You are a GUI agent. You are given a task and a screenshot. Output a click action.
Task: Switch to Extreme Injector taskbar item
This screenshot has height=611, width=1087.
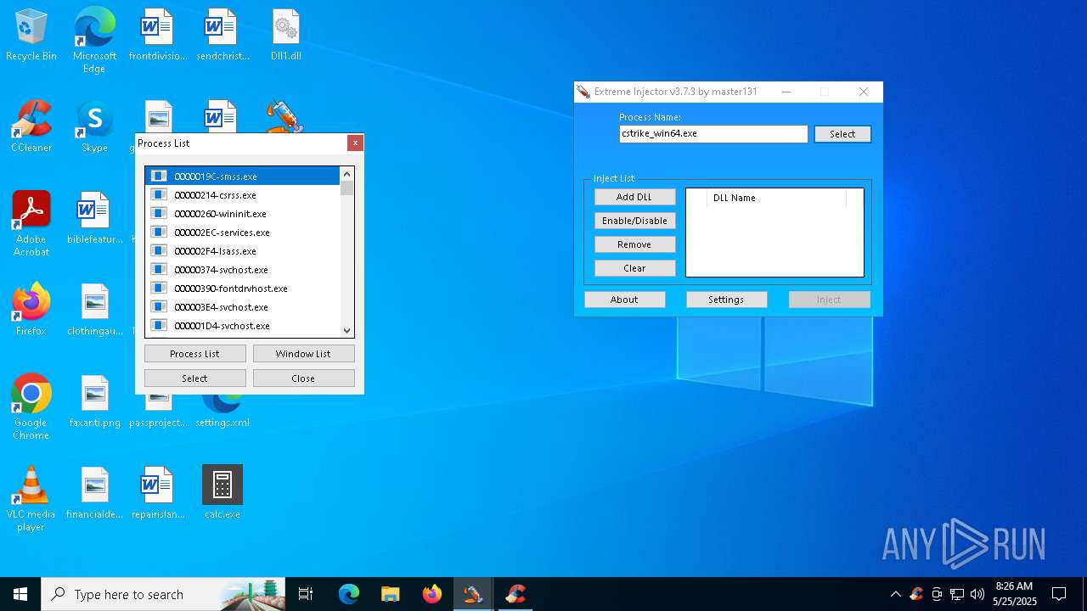[473, 594]
